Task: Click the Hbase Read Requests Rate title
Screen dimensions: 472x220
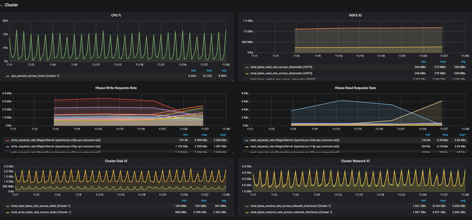Action: click(x=355, y=88)
